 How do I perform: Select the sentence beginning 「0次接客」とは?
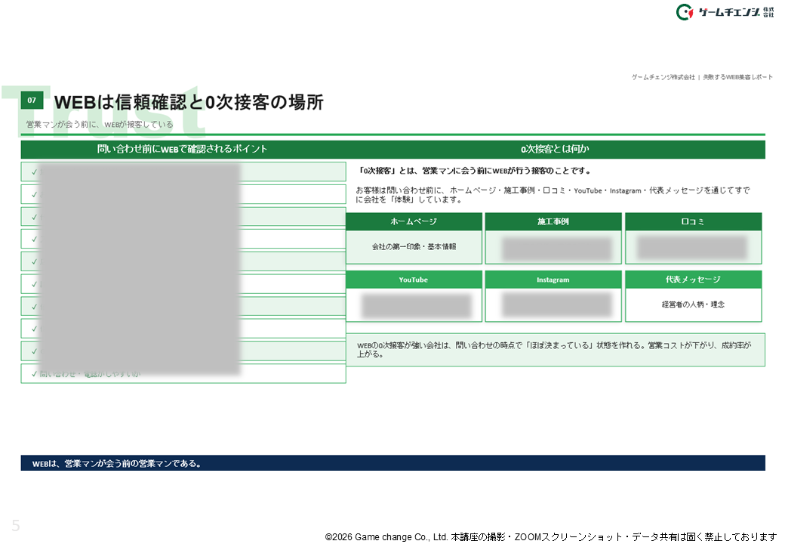(475, 171)
